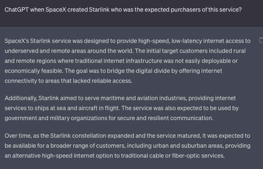Copy the response with the clipboard icon
This screenshot has height=169, width=263.
[x=261, y=40]
